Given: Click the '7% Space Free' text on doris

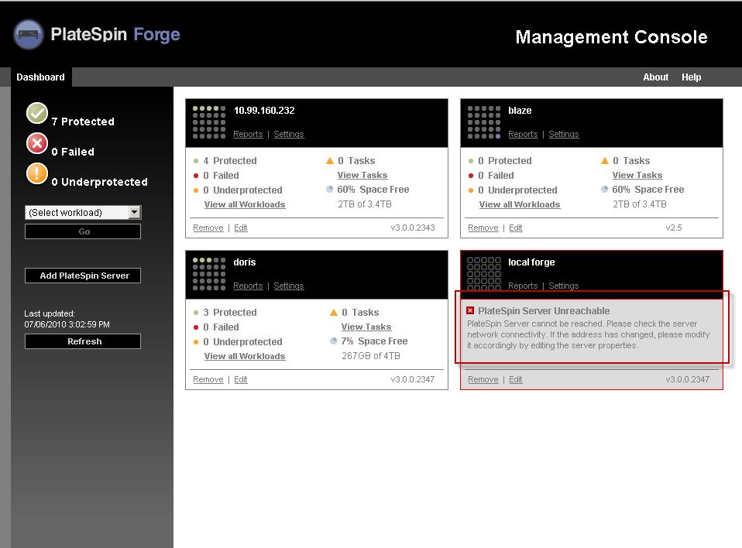Looking at the screenshot, I should [374, 341].
